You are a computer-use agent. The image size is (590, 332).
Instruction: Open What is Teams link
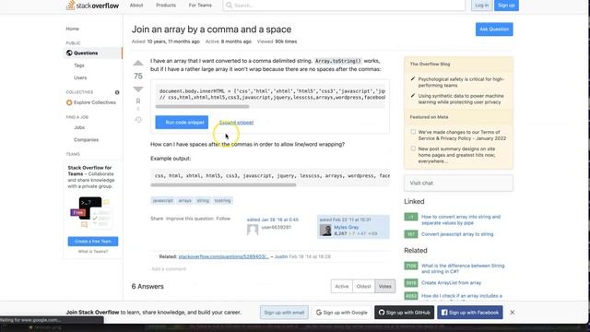pos(93,252)
